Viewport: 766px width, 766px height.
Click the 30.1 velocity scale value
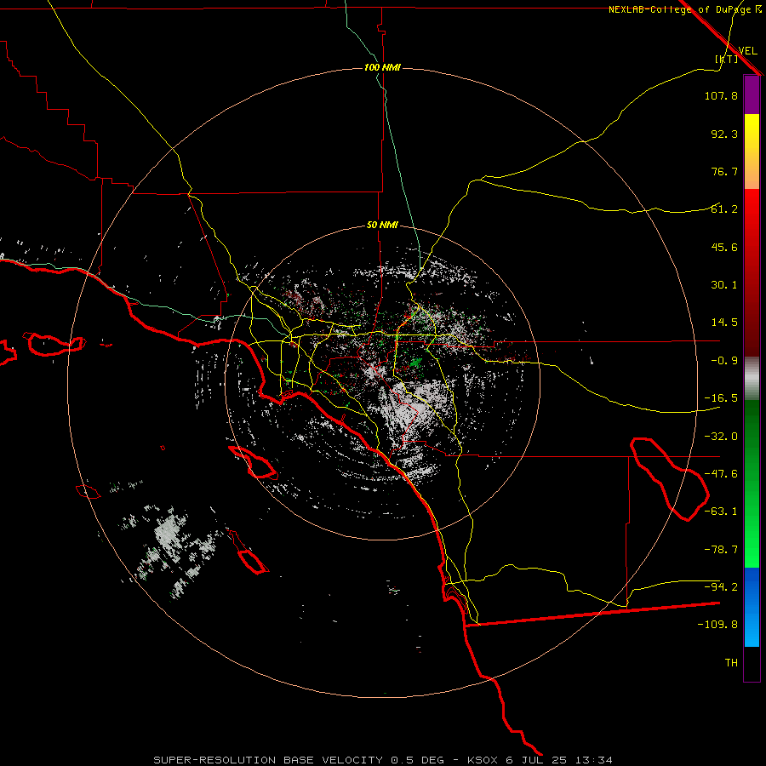point(724,285)
